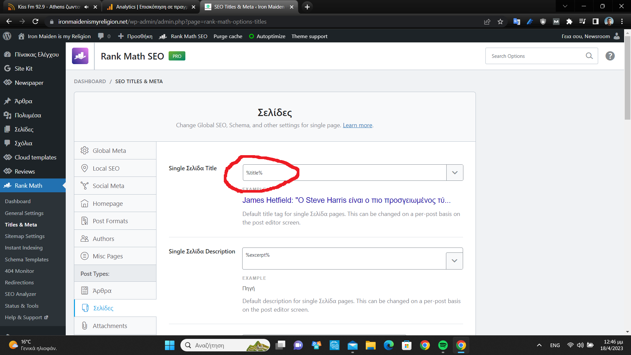Click the search magnifier in Search Options

tap(589, 56)
